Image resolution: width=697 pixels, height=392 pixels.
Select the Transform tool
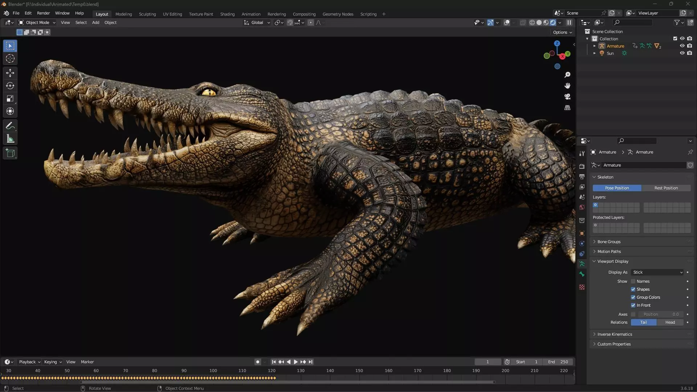click(x=10, y=111)
